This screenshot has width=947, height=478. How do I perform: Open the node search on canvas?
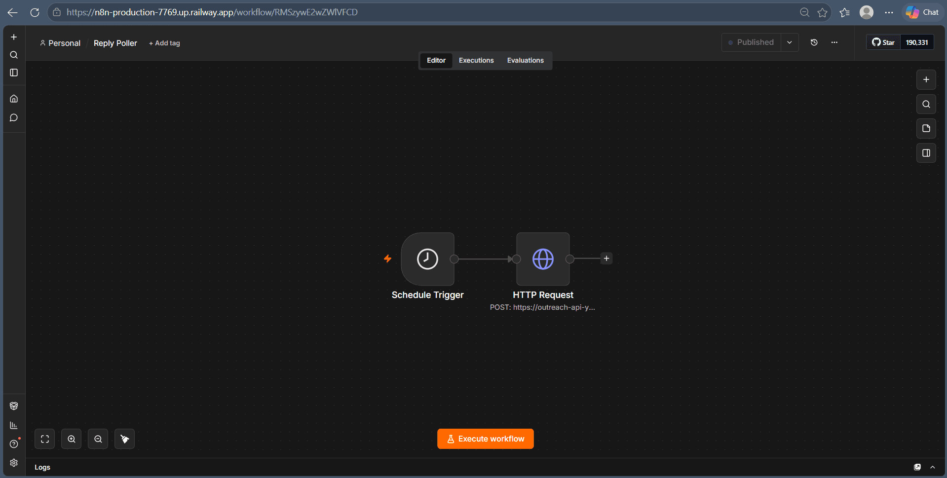point(926,104)
